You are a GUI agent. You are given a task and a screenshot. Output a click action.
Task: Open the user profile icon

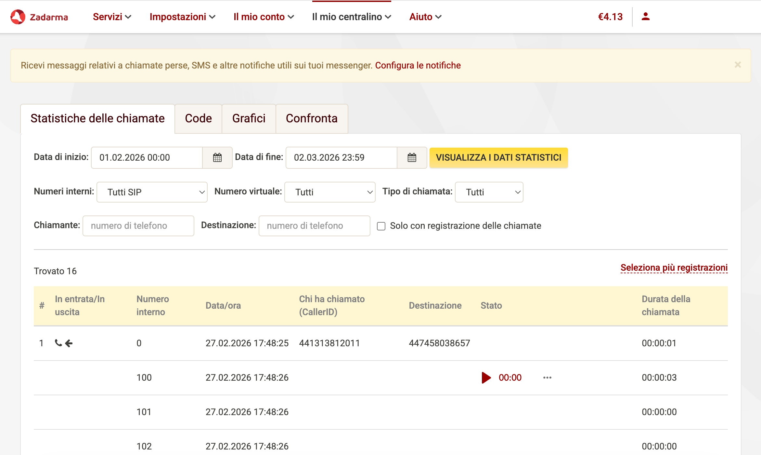click(645, 17)
